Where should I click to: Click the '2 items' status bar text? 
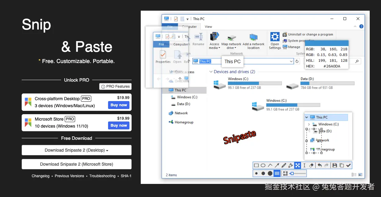click(x=171, y=175)
